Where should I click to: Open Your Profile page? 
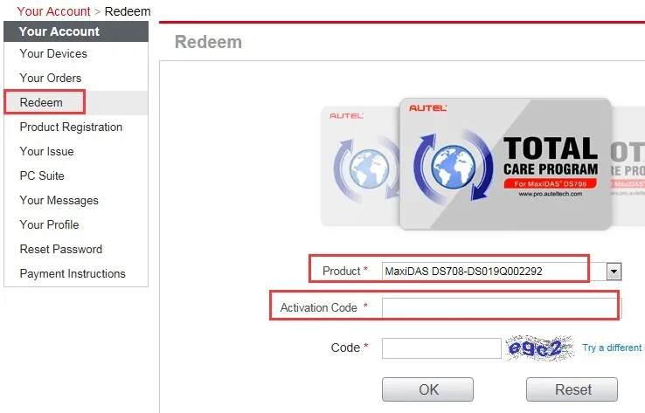click(49, 224)
